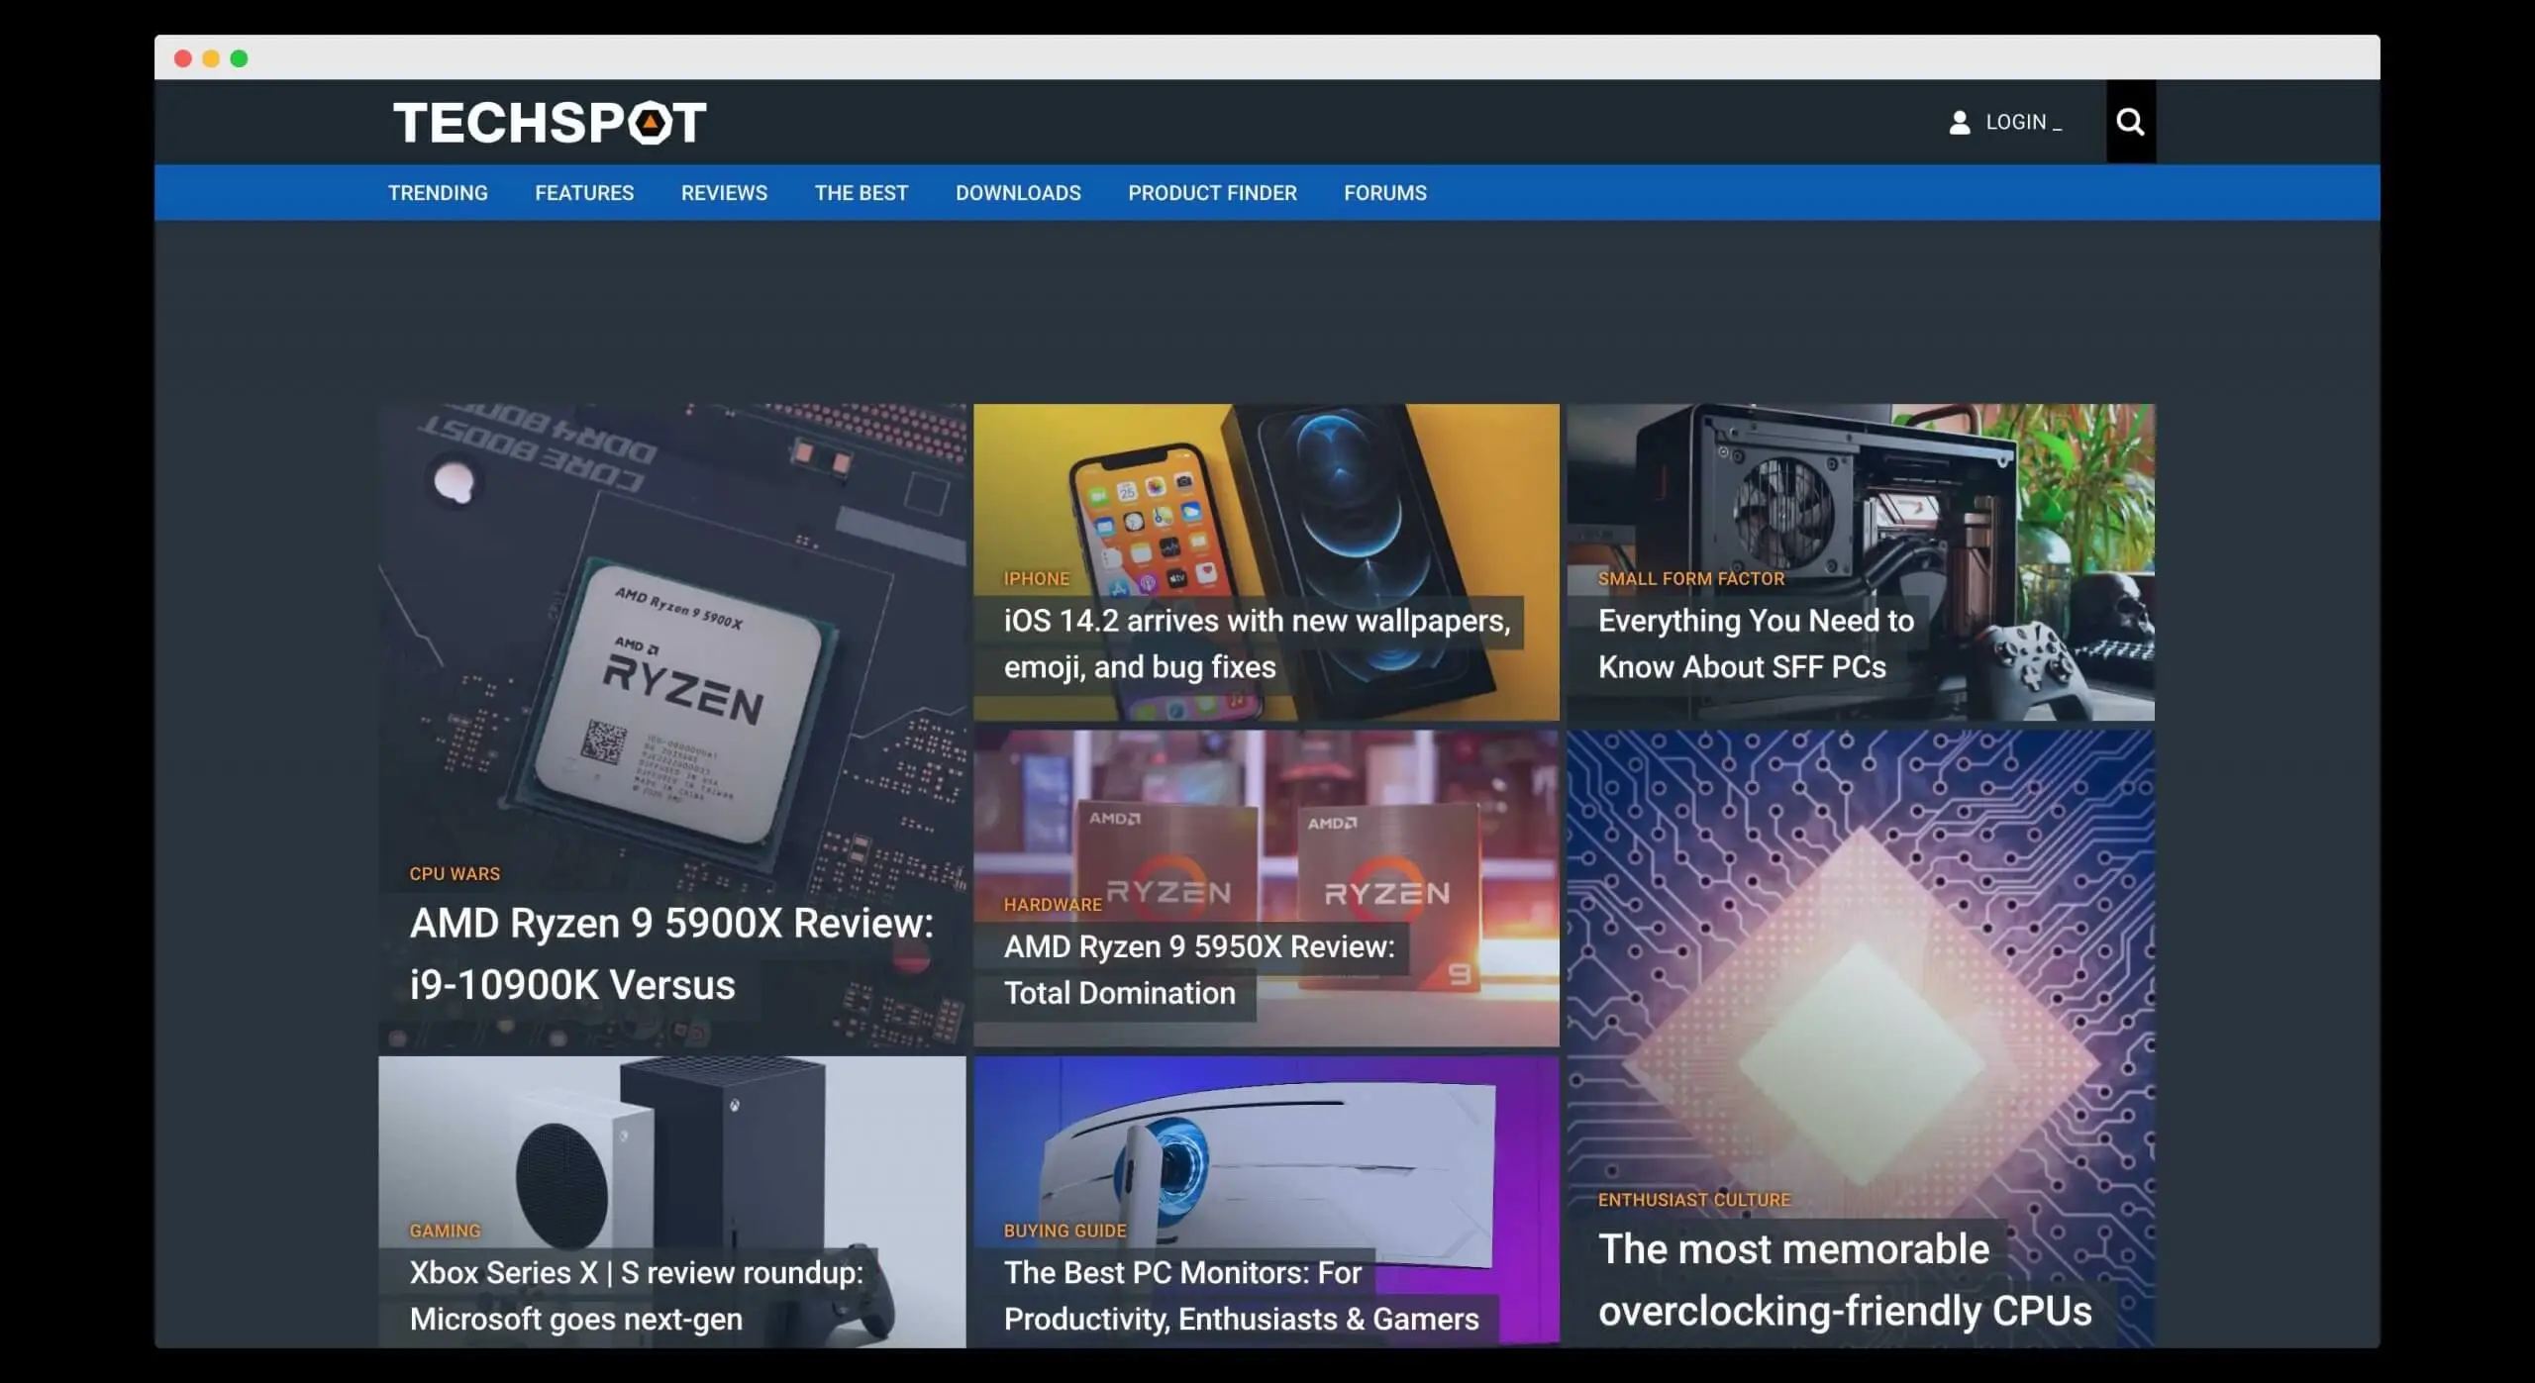This screenshot has height=1383, width=2535.
Task: Open the Trending menu item
Action: point(438,193)
